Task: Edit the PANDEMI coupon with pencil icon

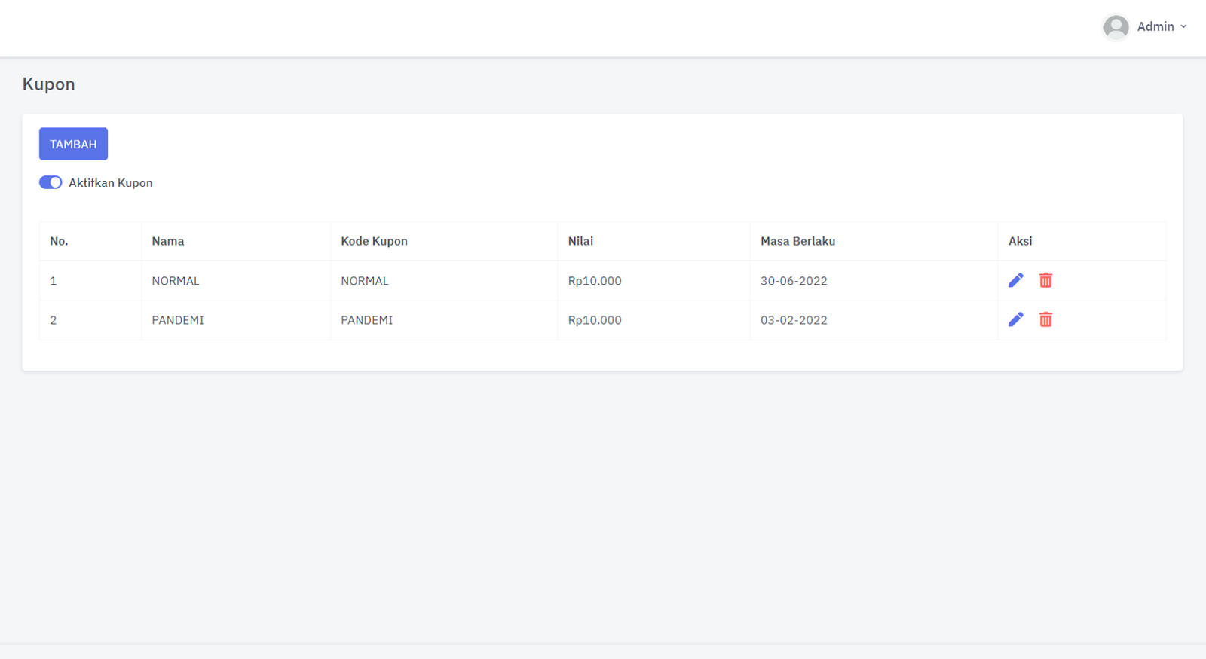Action: point(1015,319)
